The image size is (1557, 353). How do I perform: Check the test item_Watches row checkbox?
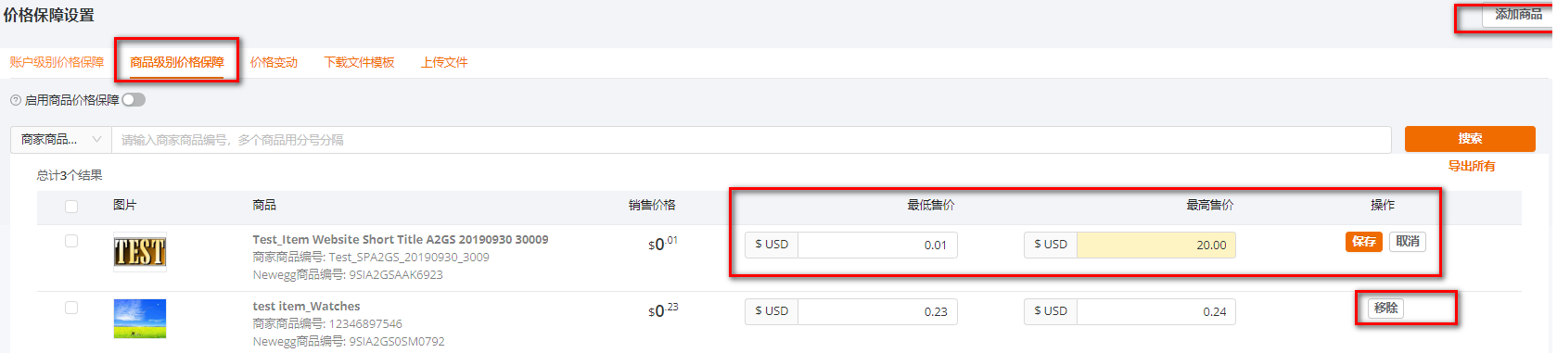tap(71, 308)
